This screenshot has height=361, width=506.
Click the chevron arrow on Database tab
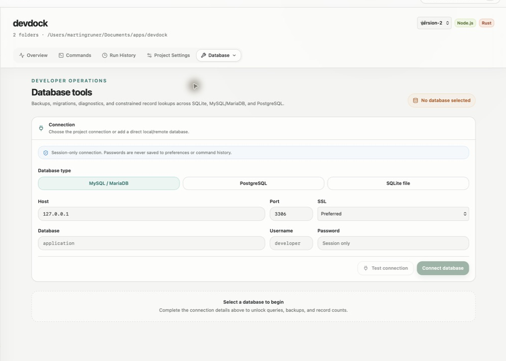pos(234,56)
